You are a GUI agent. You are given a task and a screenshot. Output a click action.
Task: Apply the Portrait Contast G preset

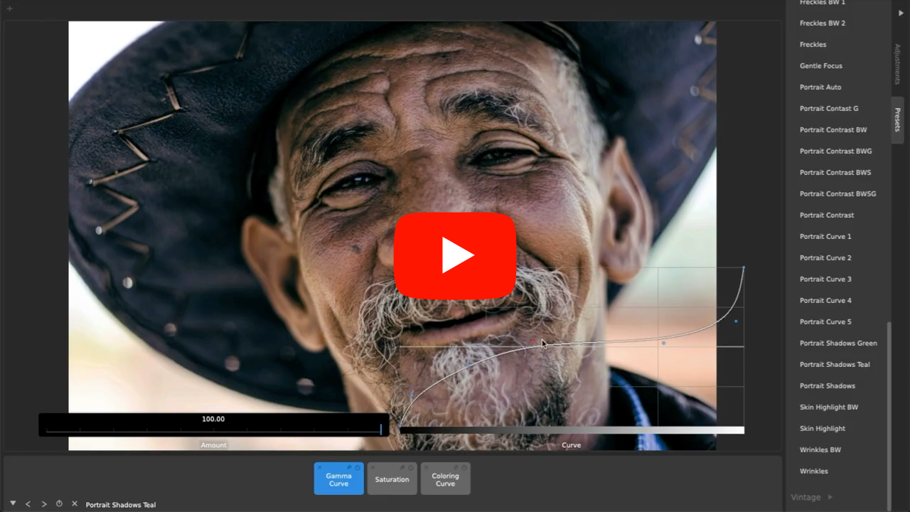tap(829, 109)
